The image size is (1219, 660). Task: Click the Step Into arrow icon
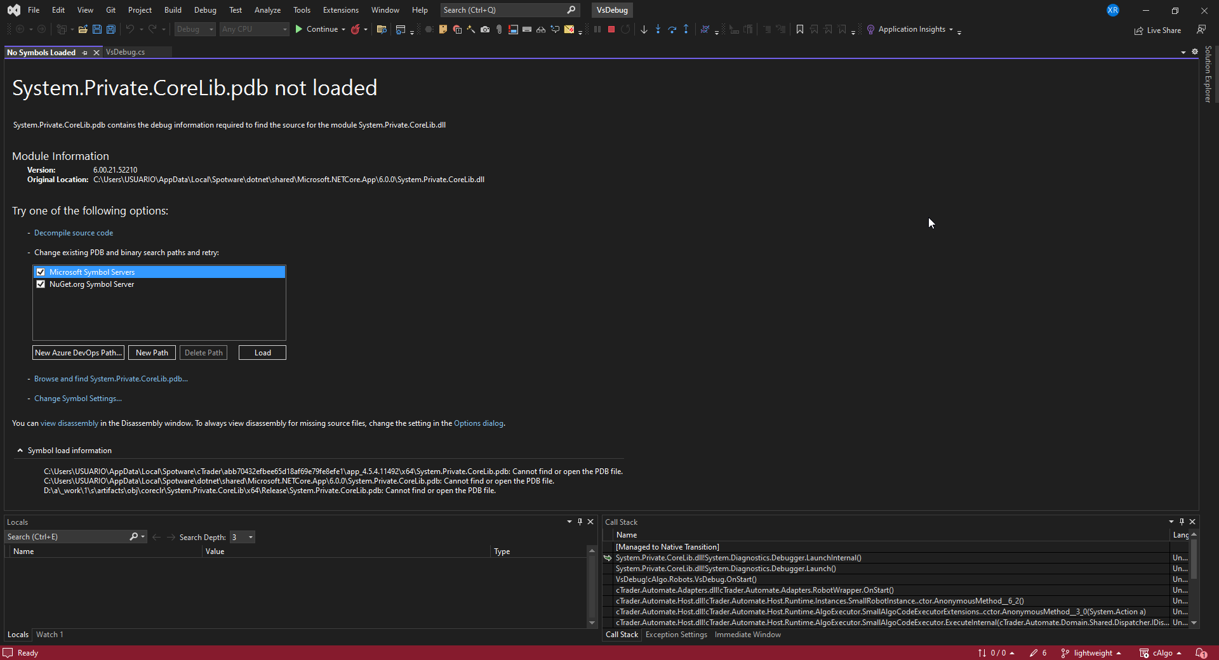coord(658,29)
